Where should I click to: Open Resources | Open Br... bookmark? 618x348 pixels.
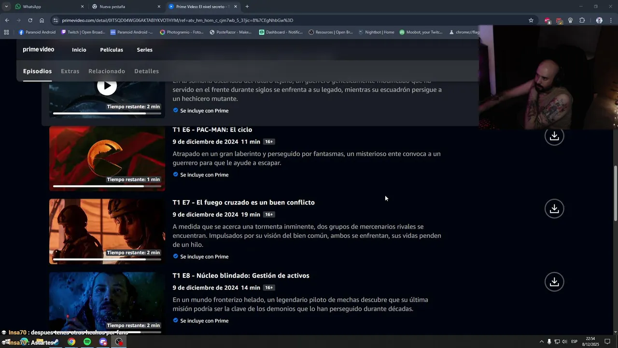(331, 32)
